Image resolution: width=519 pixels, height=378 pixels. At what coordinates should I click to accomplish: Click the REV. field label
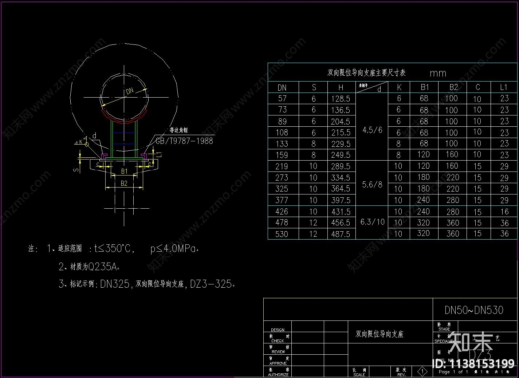pos(401,375)
